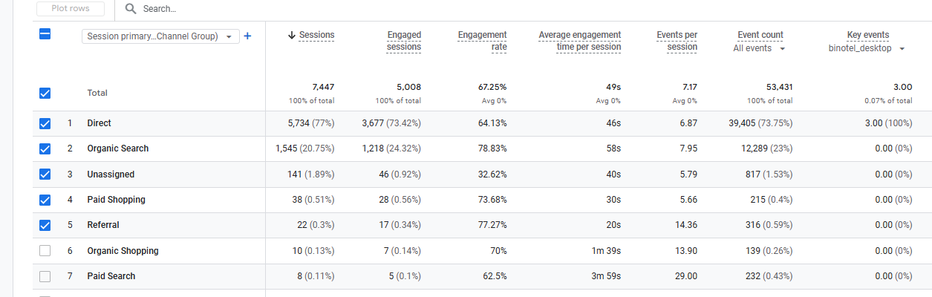
Task: Click the Sessions sort arrow icon
Action: 292,35
